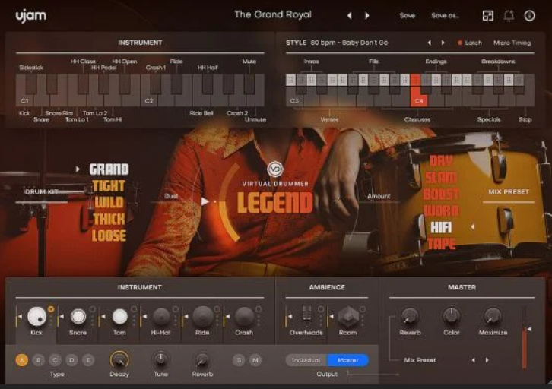Image resolution: width=552 pixels, height=389 pixels.
Task: Choose the GRAND drum kit
Action: [109, 169]
